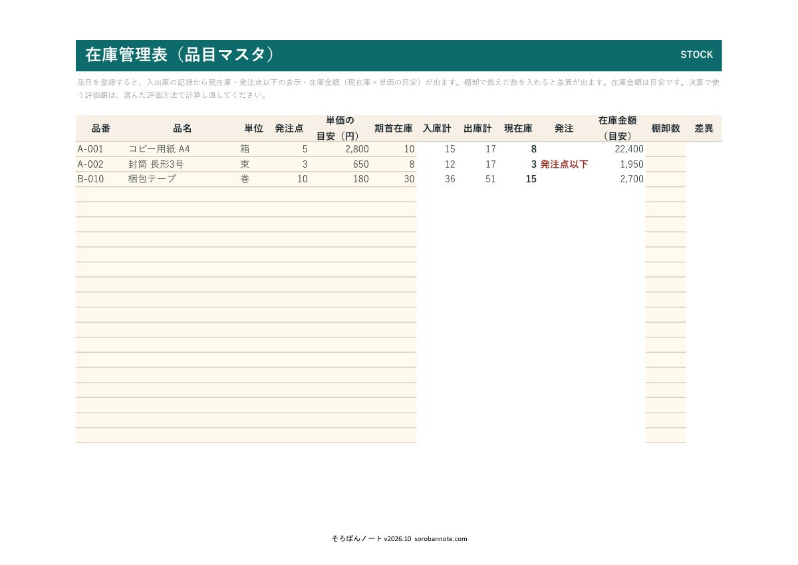
Task: Select the 現在庫 column header
Action: tap(518, 128)
